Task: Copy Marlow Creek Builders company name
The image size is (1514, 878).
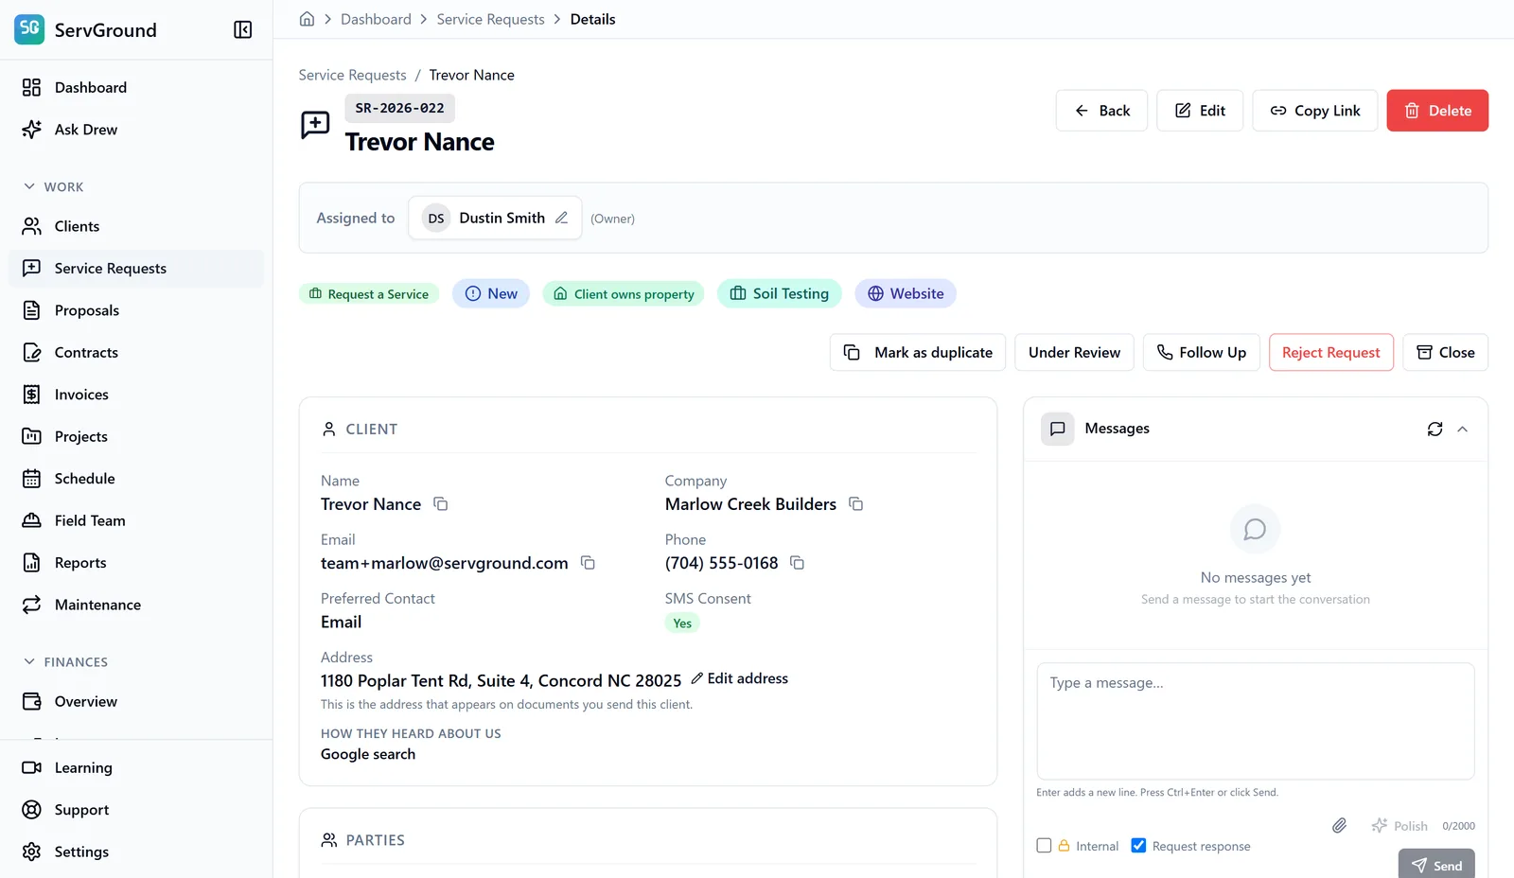Action: [x=856, y=504]
